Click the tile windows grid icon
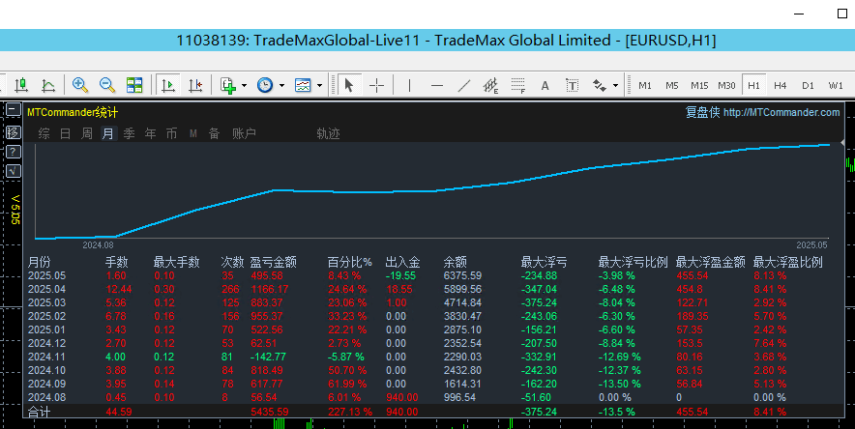Screen dimensions: 855x429 tap(134, 85)
